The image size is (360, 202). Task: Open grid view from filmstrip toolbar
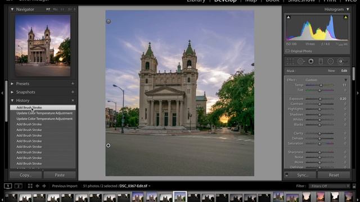coord(30,186)
